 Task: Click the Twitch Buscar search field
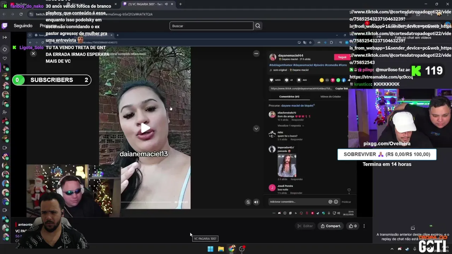coord(211,26)
